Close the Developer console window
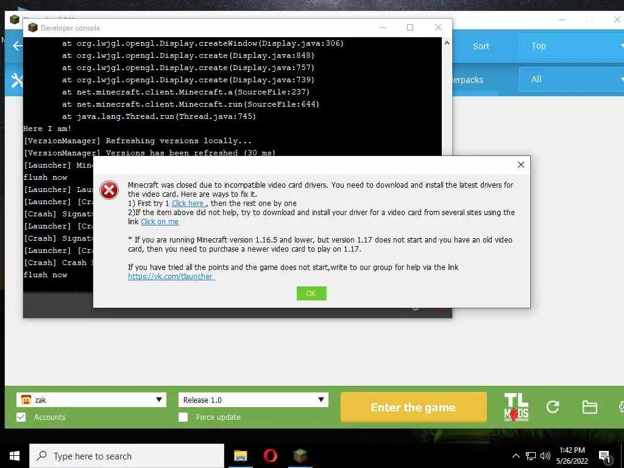Screen dimensions: 624x468 pos(438,27)
